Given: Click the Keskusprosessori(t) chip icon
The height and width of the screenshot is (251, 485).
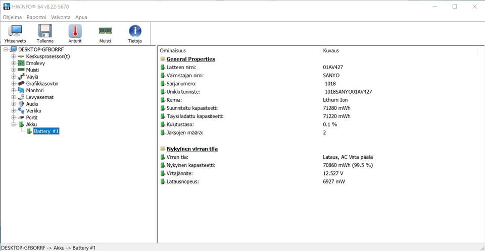Looking at the screenshot, I should pyautogui.click(x=21, y=56).
